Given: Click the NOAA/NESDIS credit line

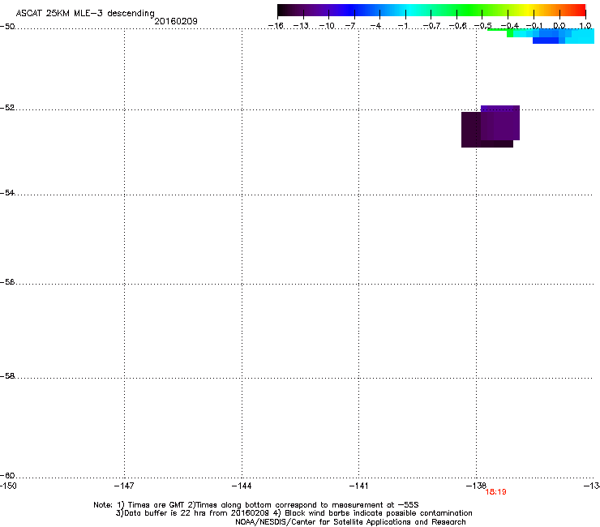Looking at the screenshot, I should 350,522.
